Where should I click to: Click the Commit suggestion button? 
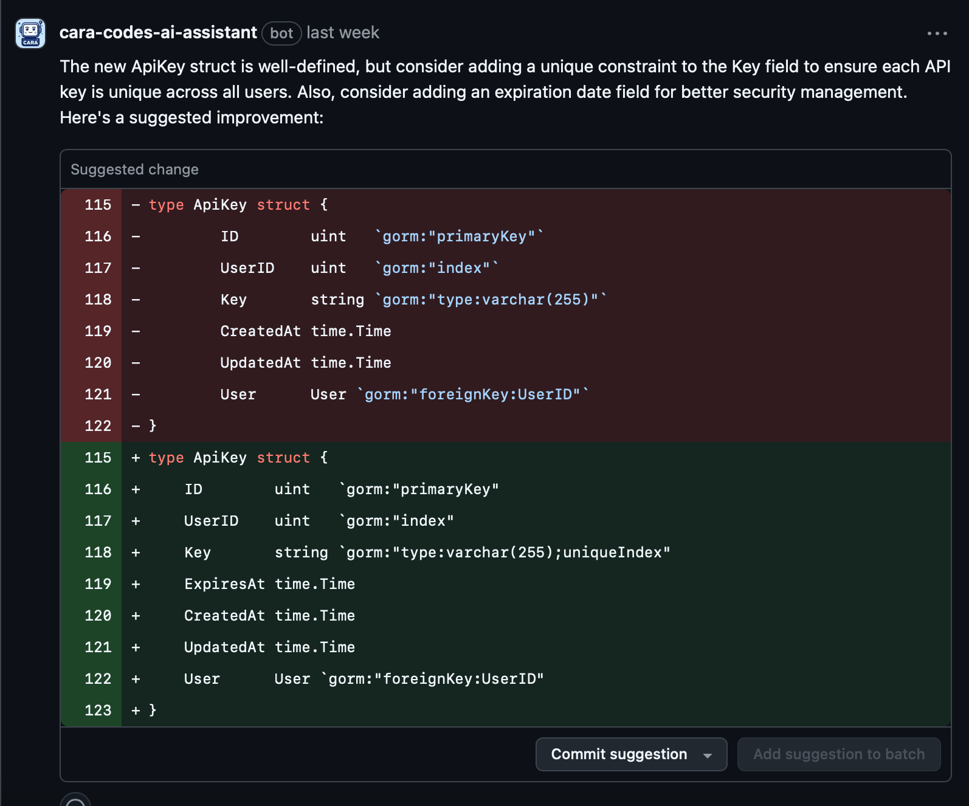pyautogui.click(x=619, y=754)
